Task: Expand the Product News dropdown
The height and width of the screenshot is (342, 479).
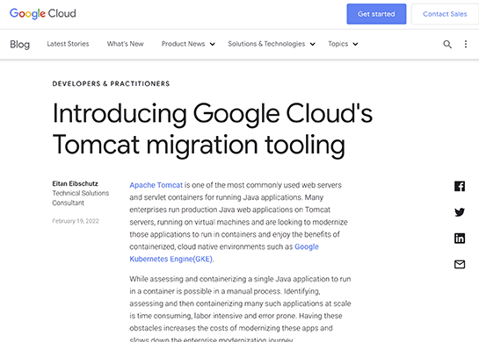Action: (188, 44)
